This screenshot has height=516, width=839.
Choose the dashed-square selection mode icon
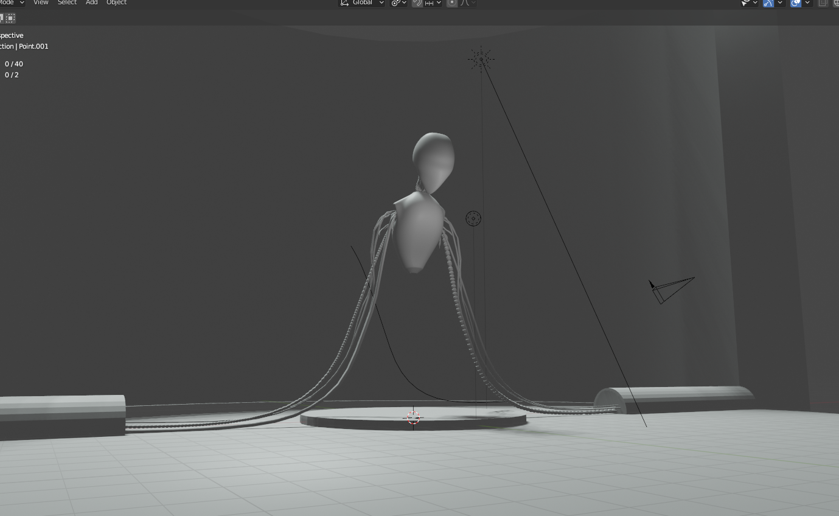pyautogui.click(x=11, y=18)
